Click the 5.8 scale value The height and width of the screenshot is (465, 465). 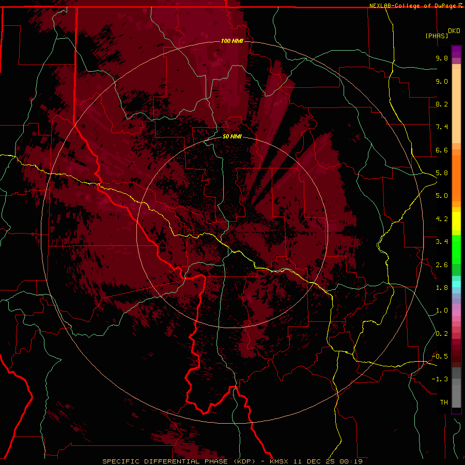click(442, 173)
